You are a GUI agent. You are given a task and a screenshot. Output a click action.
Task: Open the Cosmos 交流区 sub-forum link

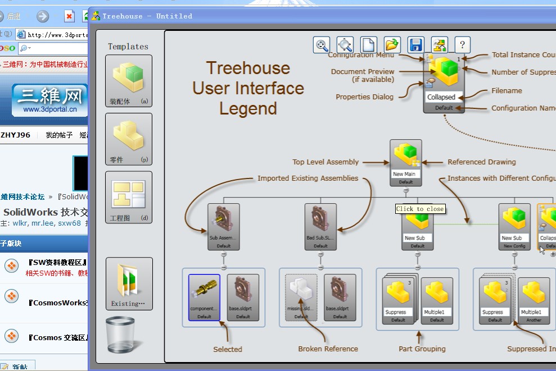[58, 338]
